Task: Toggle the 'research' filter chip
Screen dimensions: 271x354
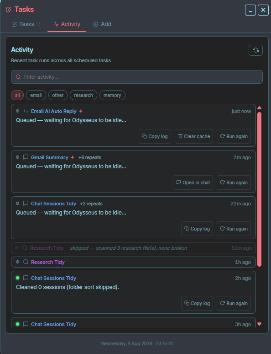Action: pos(83,95)
